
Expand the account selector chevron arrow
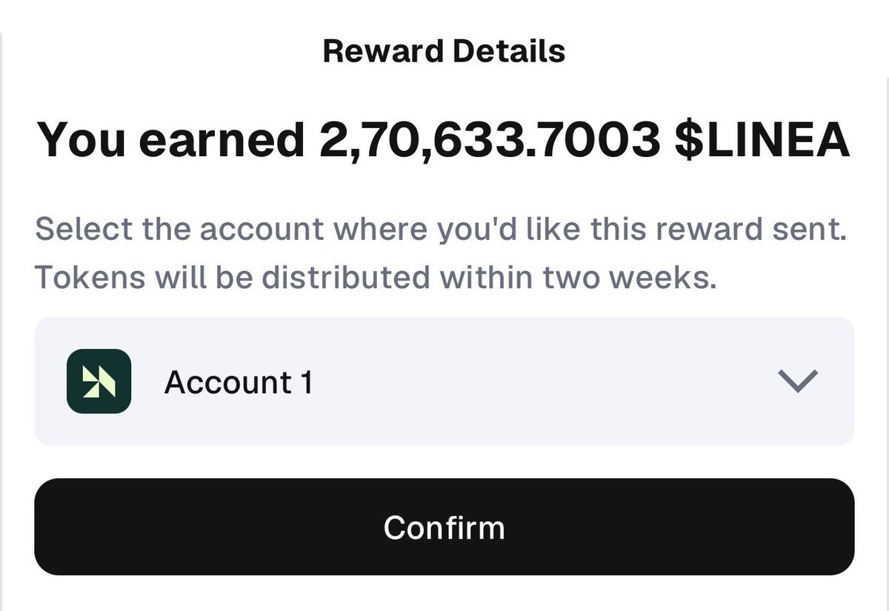click(x=798, y=381)
